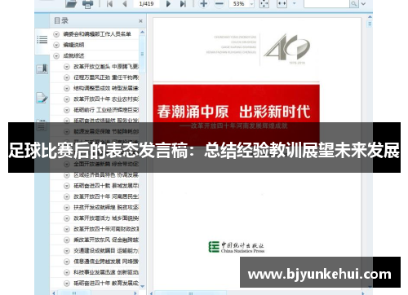
Task: Click contents panel scroll-right arrow
Action: tap(135, 293)
